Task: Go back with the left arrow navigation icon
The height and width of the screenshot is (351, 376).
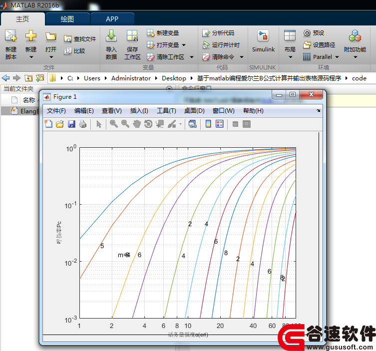Action: (6, 78)
